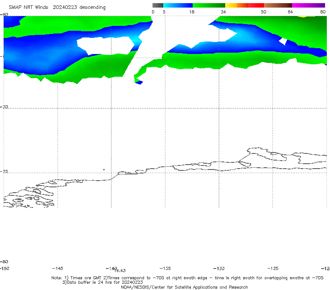Click the gray segment of the color bar
This screenshot has height=290, width=330.
(x=157, y=5)
